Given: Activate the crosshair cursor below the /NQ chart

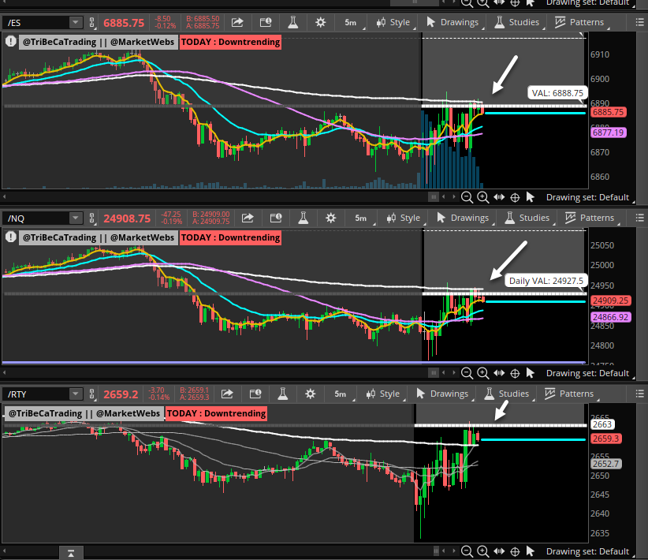Looking at the screenshot, I should click(515, 374).
